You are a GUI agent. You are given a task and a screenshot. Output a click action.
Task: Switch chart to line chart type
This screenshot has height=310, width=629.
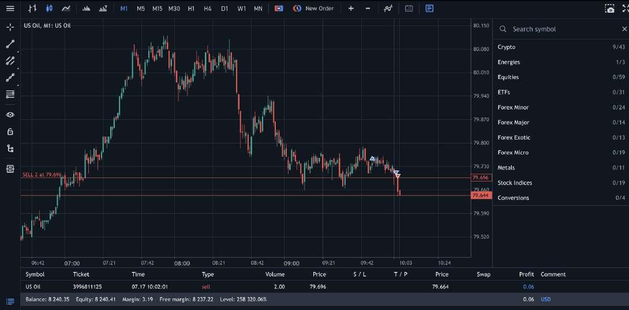(x=66, y=9)
